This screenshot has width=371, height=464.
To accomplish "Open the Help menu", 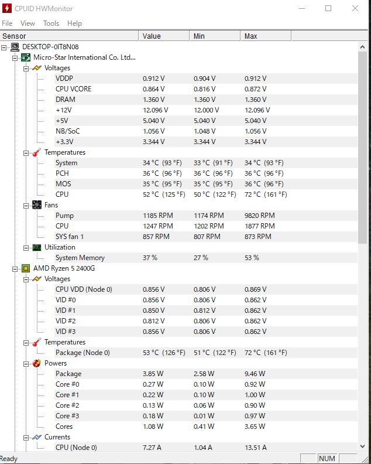I will coord(74,23).
